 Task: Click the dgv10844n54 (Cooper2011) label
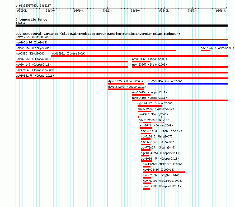point(160,159)
